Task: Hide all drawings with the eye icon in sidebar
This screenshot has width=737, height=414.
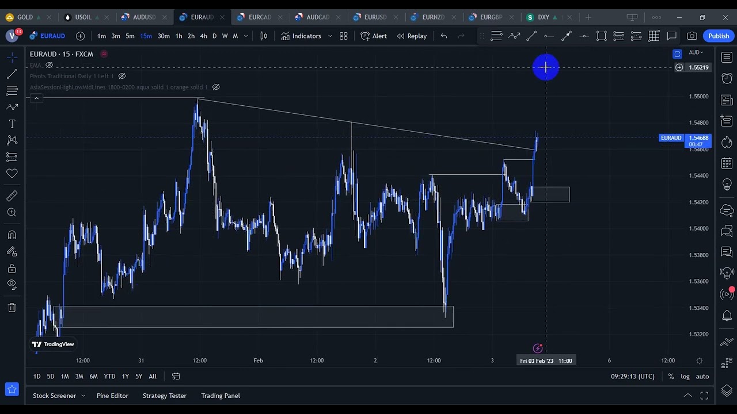Action: [12, 284]
